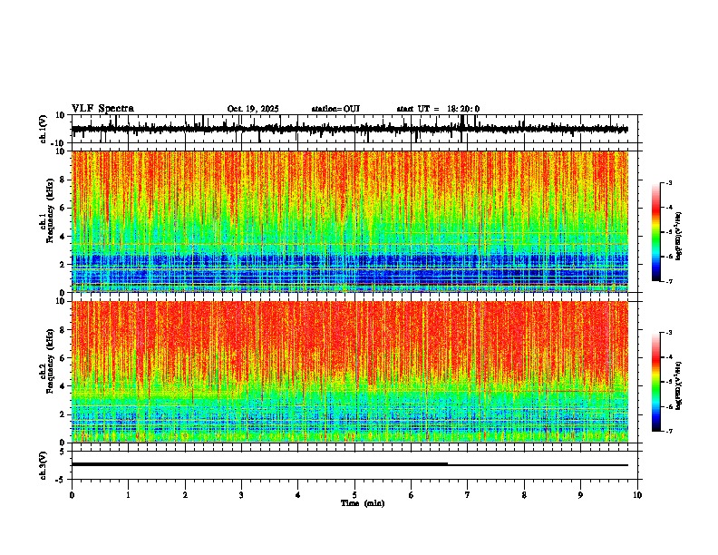Click the ch.2 spectrogram color scale bar
The width and height of the screenshot is (718, 555).
click(656, 382)
